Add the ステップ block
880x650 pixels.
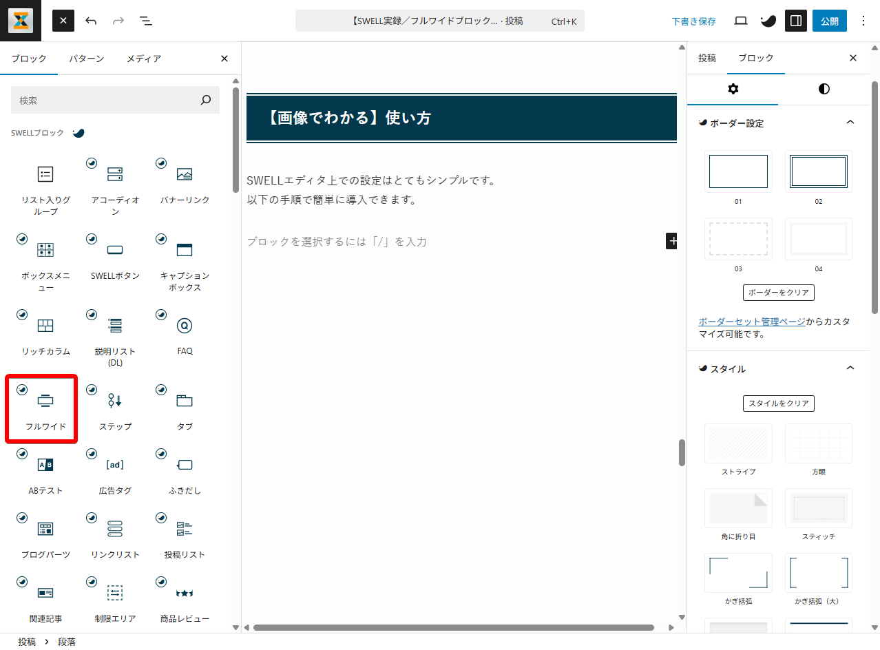[x=115, y=409]
